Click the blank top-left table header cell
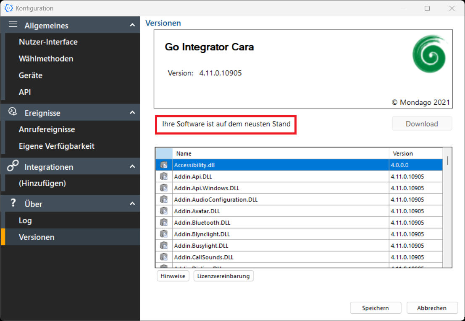This screenshot has height=321, width=465. click(164, 153)
